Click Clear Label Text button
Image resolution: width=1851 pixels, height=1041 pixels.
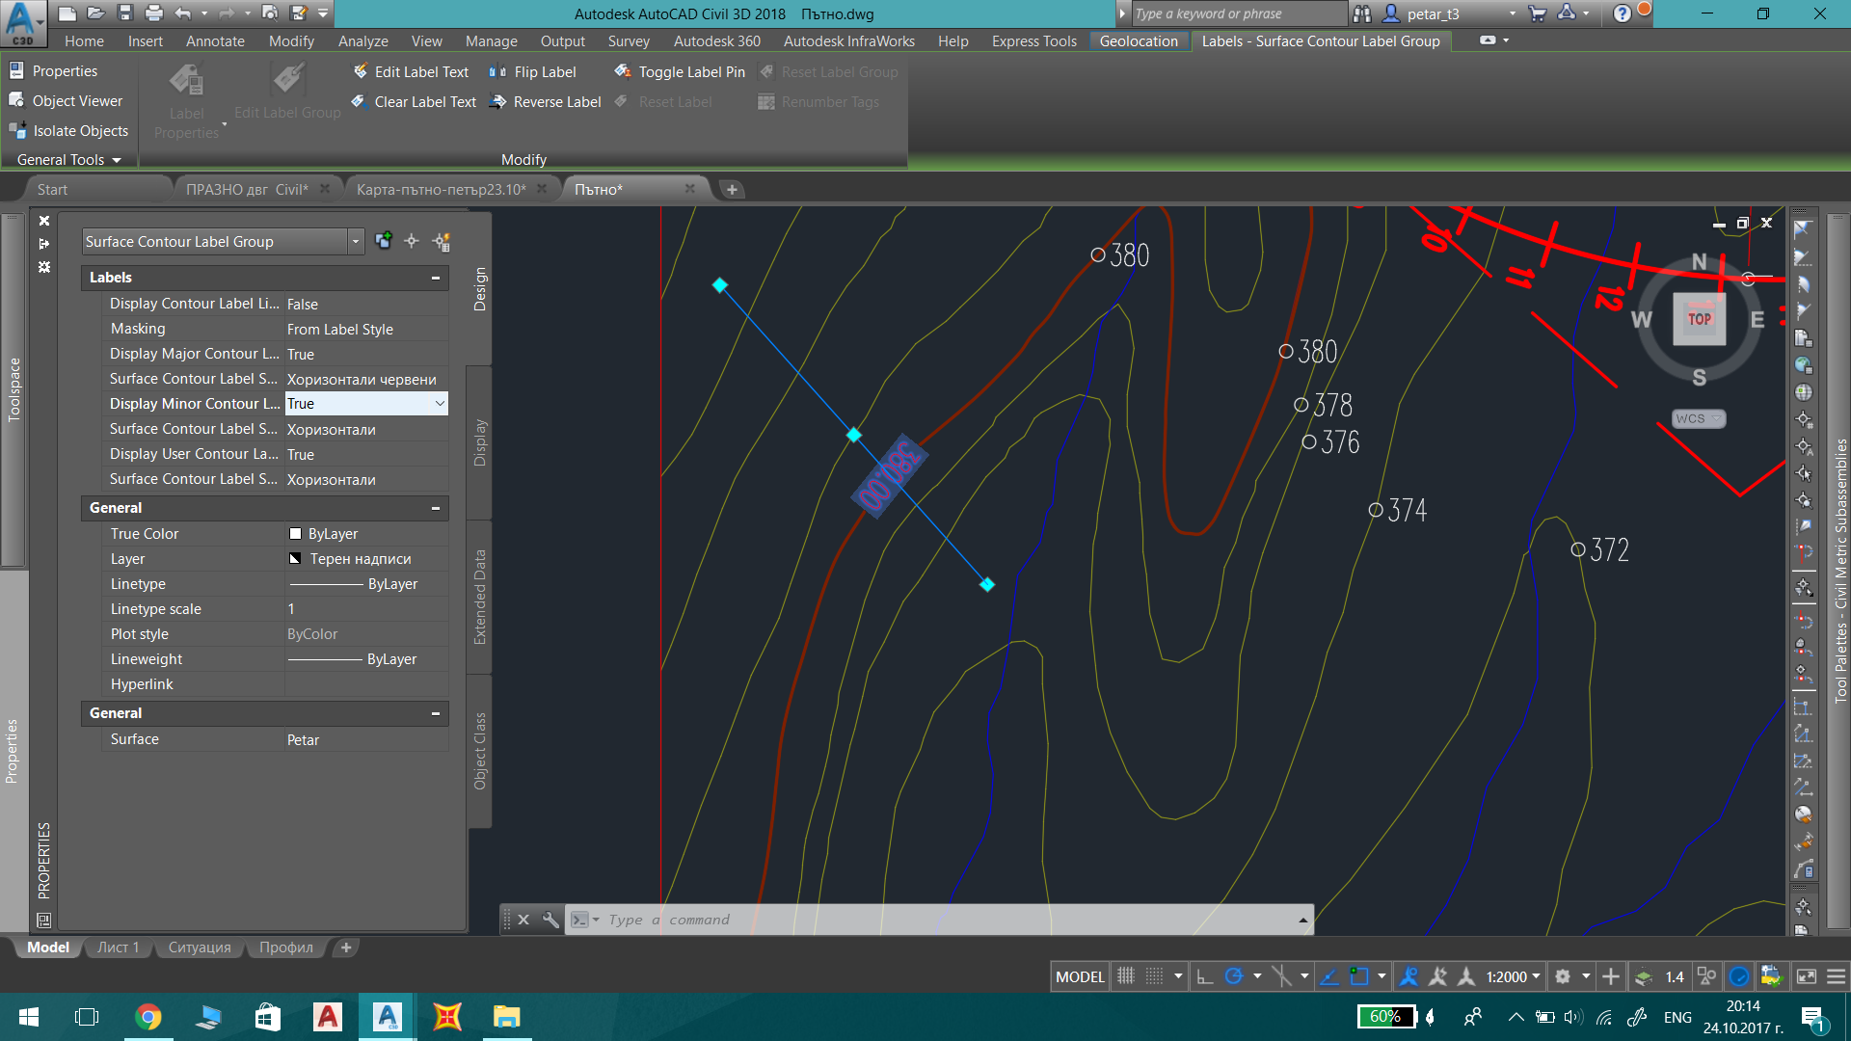(414, 101)
